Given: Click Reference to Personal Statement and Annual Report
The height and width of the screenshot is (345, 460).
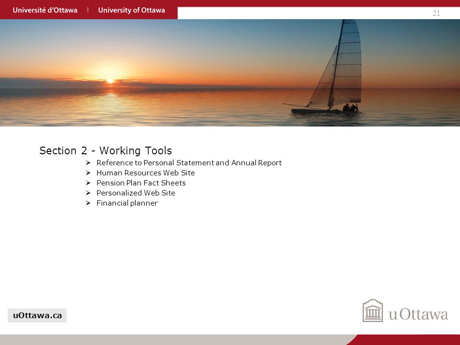Looking at the screenshot, I should 189,163.
